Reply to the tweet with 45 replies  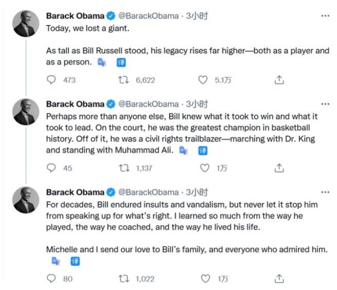pyautogui.click(x=51, y=168)
